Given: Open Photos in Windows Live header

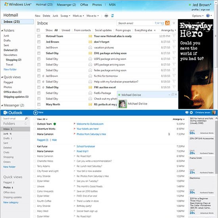Looking at the screenshot, I should [97, 5].
